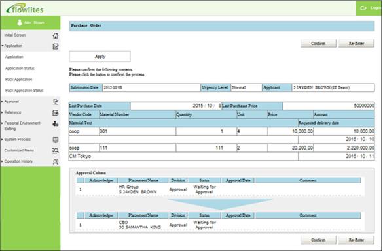Collapse the Application menu section arrow

tap(3, 46)
